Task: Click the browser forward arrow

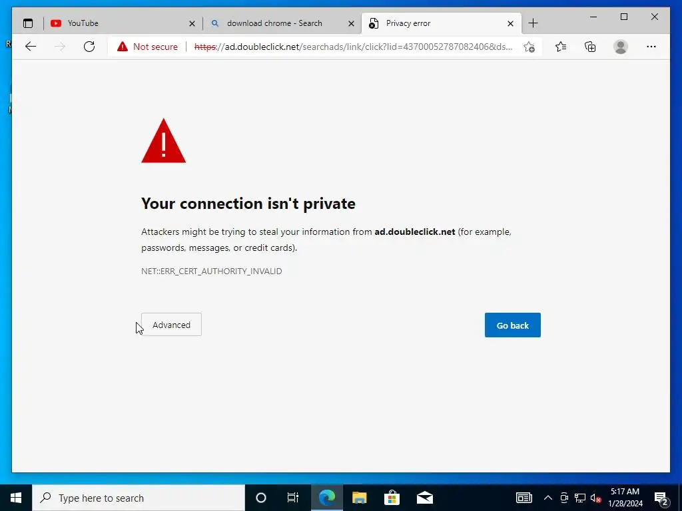Action: click(60, 47)
